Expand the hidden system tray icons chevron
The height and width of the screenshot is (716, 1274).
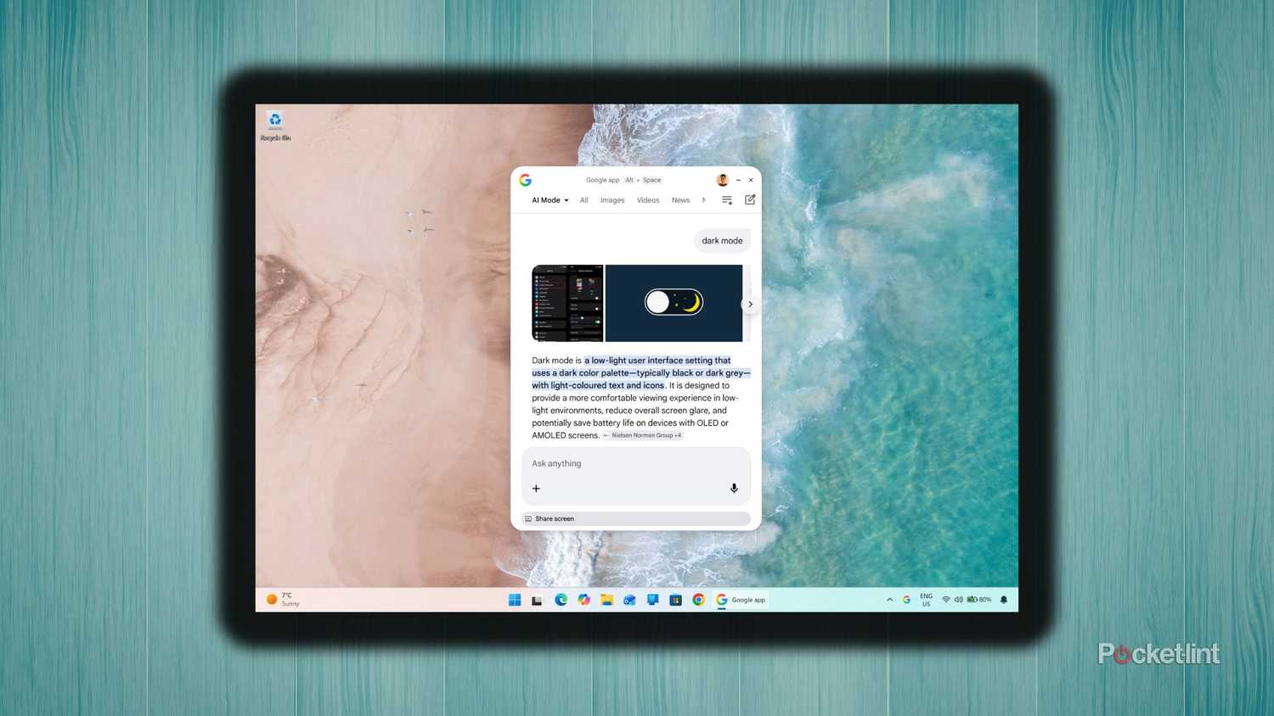tap(889, 600)
